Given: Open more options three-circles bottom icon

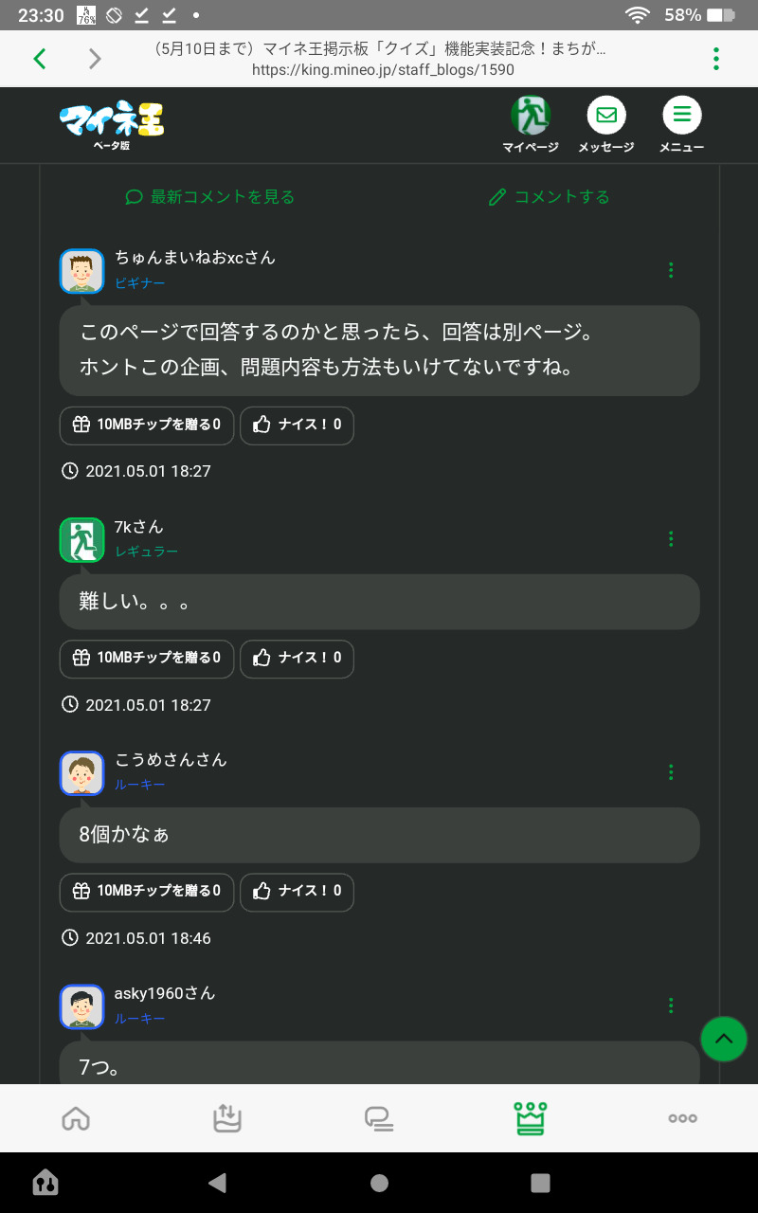Looking at the screenshot, I should [x=682, y=1118].
